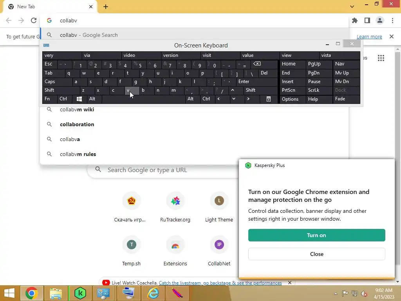
Task: Click Turn on in Kaspersky popup
Action: [x=316, y=235]
